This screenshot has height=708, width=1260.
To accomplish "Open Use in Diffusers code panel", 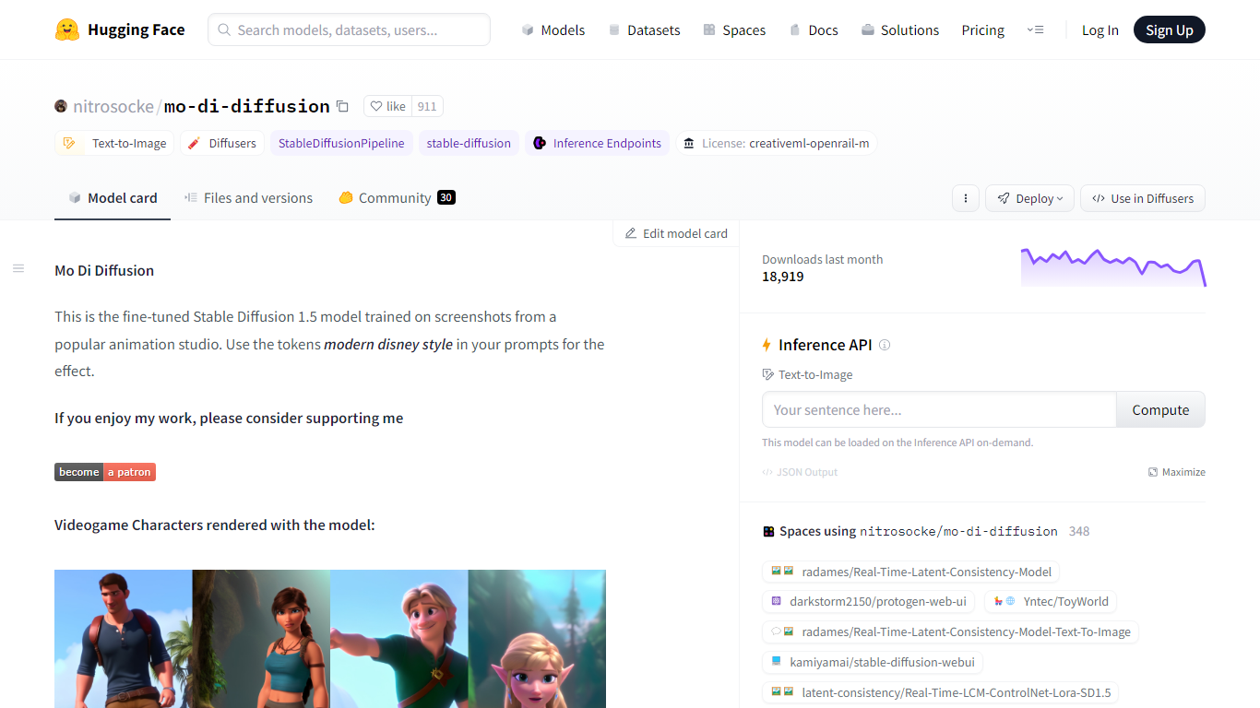I will point(1142,198).
